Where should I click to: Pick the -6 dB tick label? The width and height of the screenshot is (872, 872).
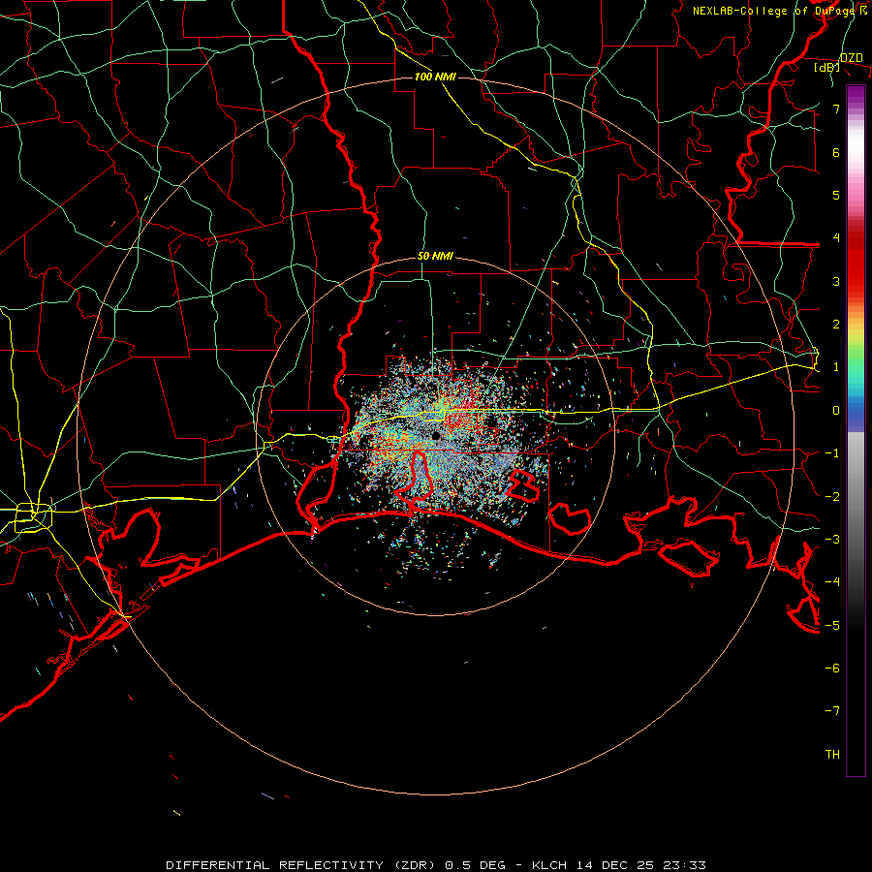(x=832, y=668)
